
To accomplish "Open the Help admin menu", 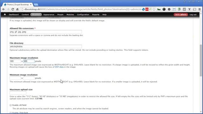I will (104, 15).
